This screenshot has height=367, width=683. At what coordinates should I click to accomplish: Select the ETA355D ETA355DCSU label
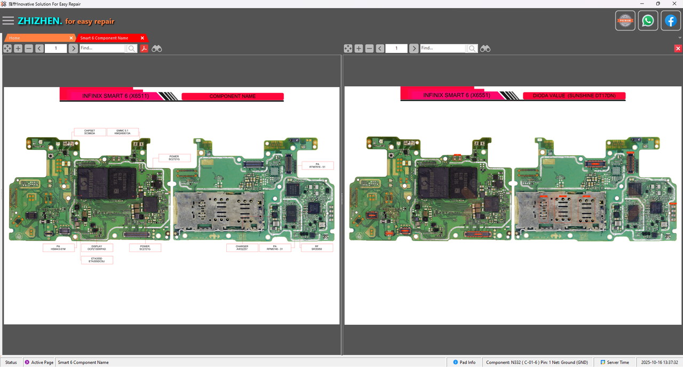(x=97, y=260)
